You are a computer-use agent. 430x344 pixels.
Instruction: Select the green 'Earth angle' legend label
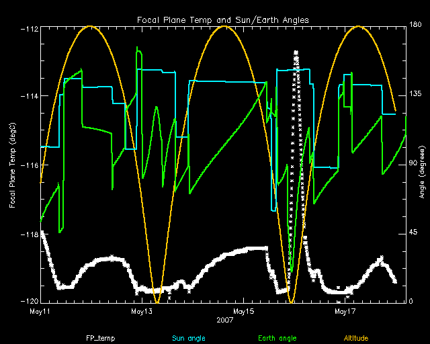click(x=277, y=337)
